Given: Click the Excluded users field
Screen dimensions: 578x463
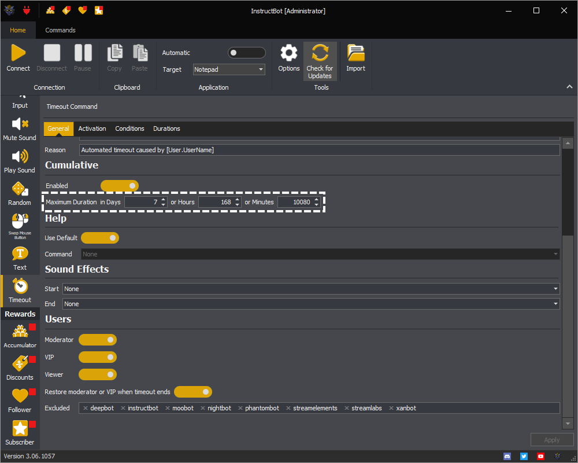Looking at the screenshot, I should [319, 408].
